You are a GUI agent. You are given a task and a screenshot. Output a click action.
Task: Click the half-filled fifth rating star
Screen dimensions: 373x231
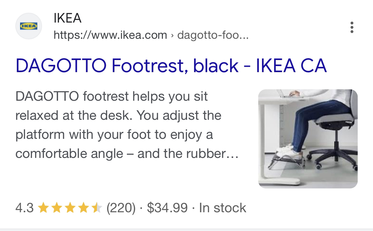97,208
